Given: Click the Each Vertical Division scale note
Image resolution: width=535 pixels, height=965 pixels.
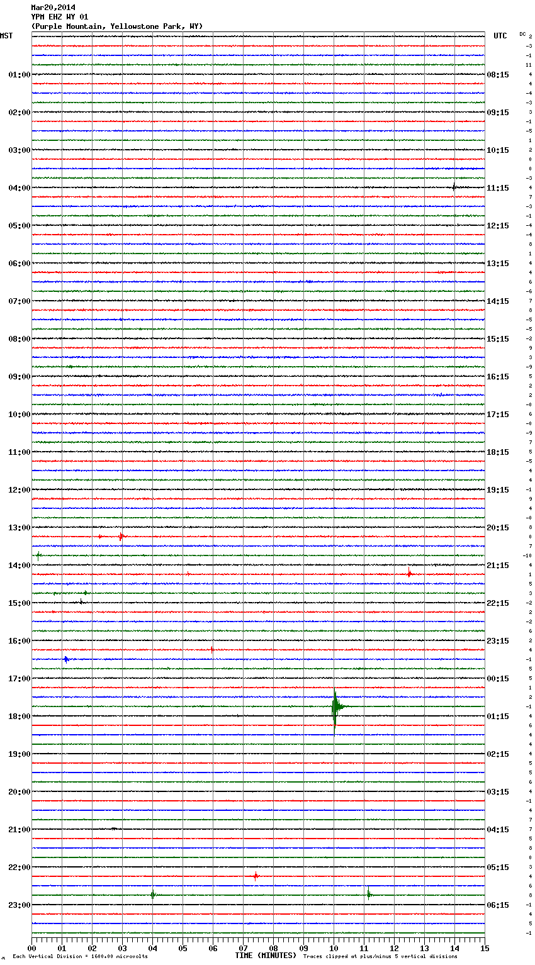Looking at the screenshot, I should 80,956.
